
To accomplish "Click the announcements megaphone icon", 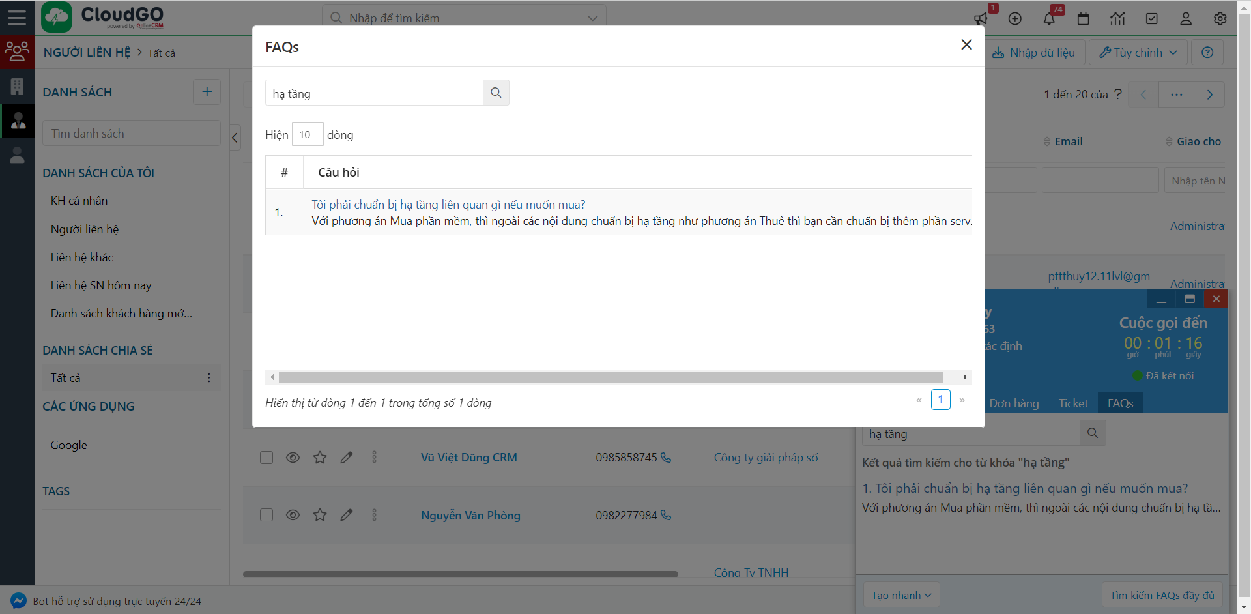I will click(981, 18).
